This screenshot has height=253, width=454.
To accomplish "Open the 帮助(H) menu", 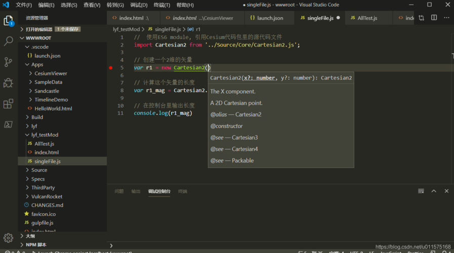I will pyautogui.click(x=185, y=5).
